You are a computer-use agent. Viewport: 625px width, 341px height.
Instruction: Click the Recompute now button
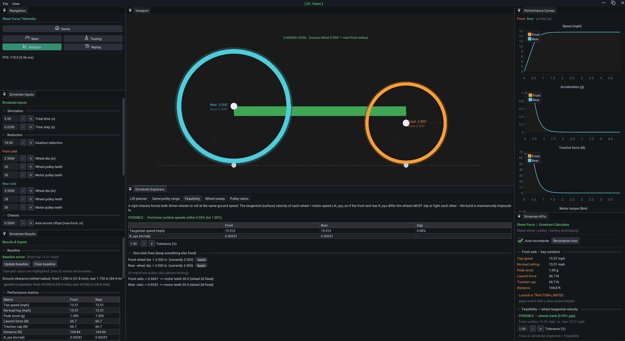pyautogui.click(x=565, y=241)
